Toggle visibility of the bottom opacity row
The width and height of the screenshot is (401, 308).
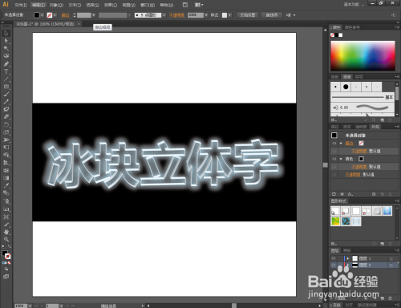(x=334, y=174)
